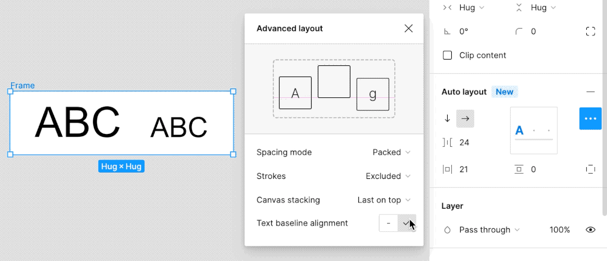Screen dimensions: 607x261
Task: Click the corner radius icon
Action: pos(519,31)
